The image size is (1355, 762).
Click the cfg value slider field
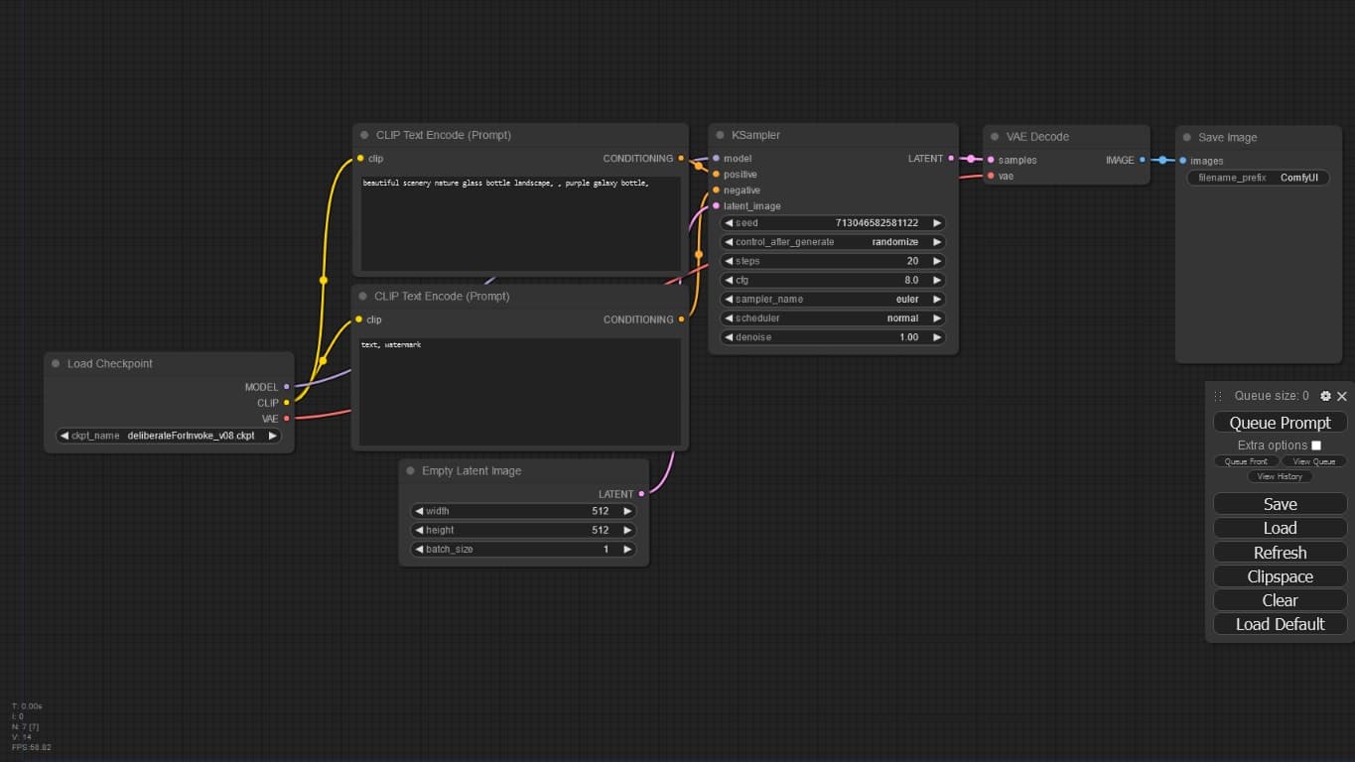pos(834,281)
